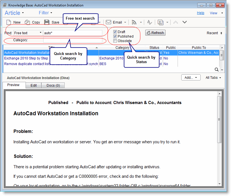Enable the Obsolete status checkbox
Viewport: 231px width, 196px height.
[115, 41]
